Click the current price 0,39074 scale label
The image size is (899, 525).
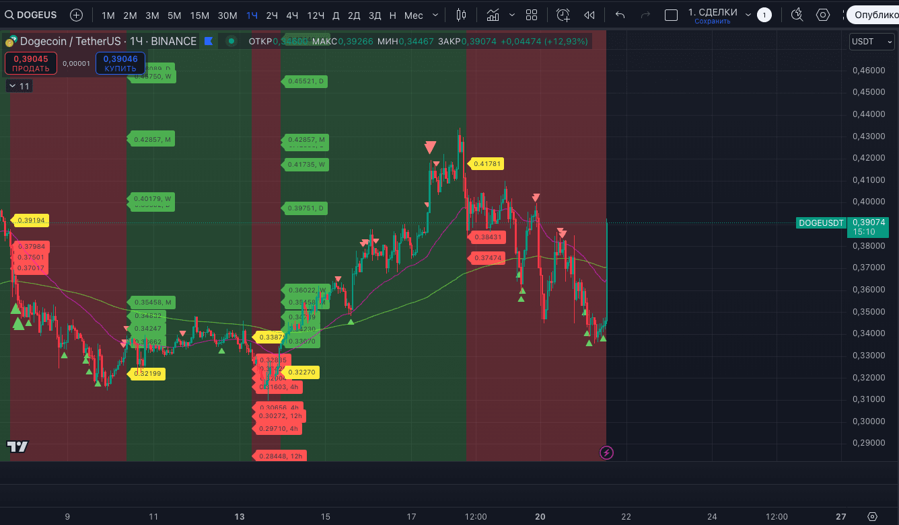(x=869, y=227)
